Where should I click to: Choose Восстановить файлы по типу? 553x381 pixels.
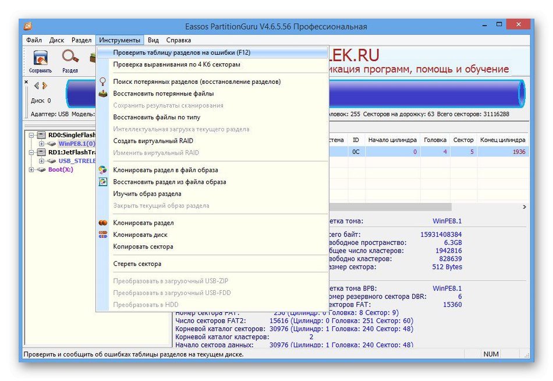[212, 117]
